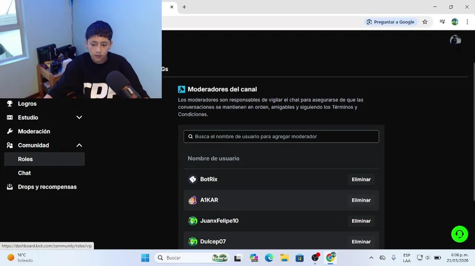Collapse the Comunidad section chevron
This screenshot has height=266, width=475.
(x=79, y=146)
